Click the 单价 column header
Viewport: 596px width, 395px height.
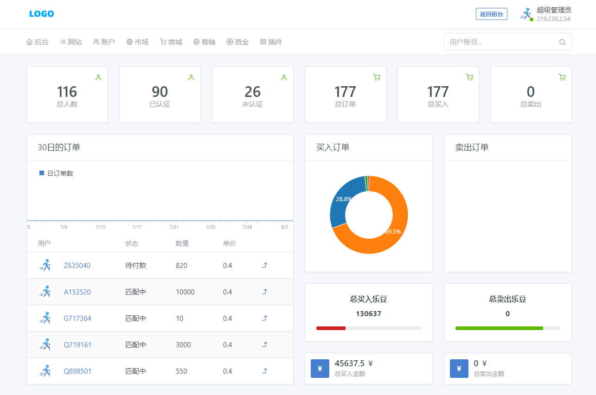coord(230,243)
